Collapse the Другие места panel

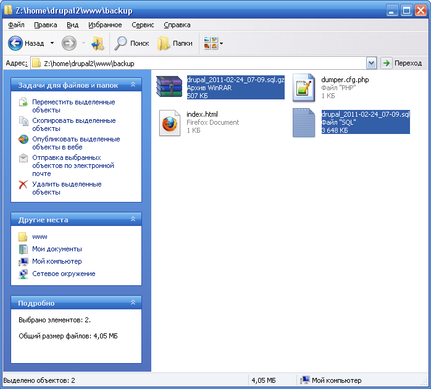coord(133,219)
